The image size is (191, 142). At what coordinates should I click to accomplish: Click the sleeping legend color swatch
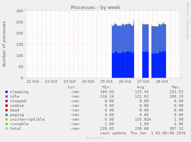pyautogui.click(x=7, y=92)
